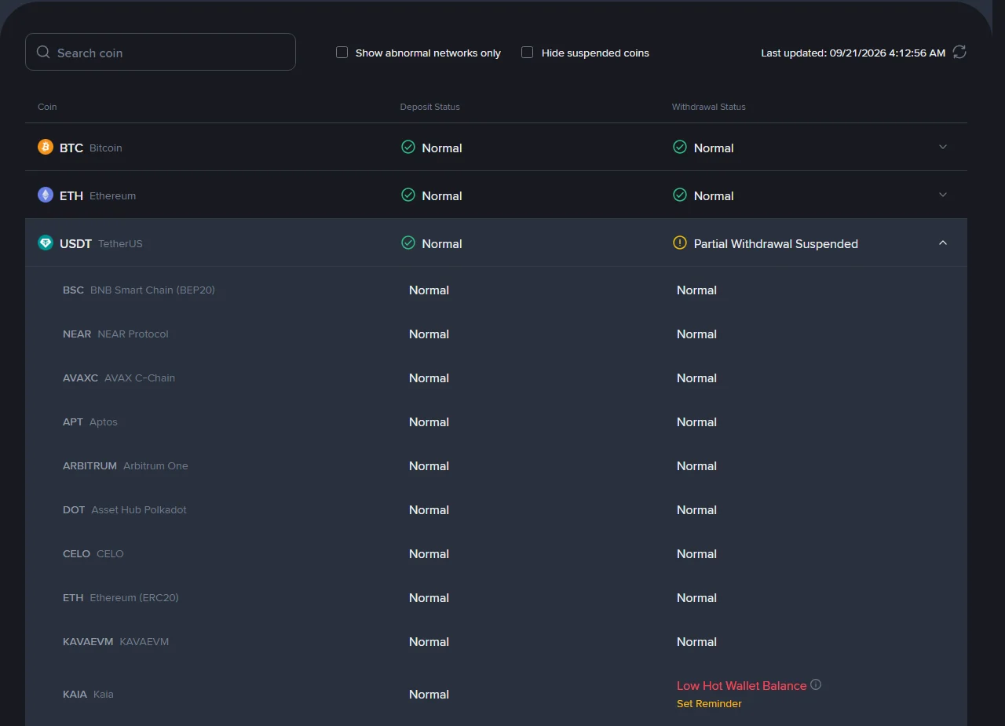The width and height of the screenshot is (1005, 726).
Task: Click BTC withdrawal status green check icon
Action: (680, 148)
